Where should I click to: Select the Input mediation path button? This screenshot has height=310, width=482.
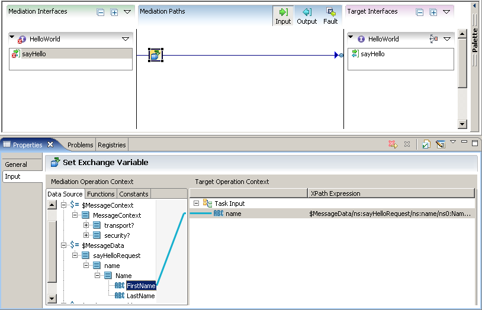(x=283, y=16)
